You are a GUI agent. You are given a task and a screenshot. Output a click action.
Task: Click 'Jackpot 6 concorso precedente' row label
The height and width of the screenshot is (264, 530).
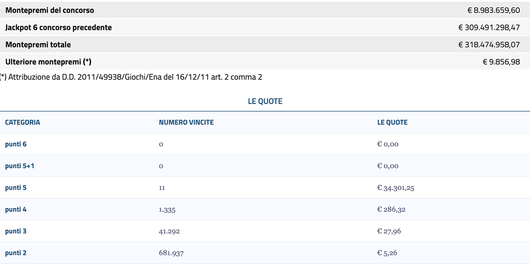(x=58, y=27)
